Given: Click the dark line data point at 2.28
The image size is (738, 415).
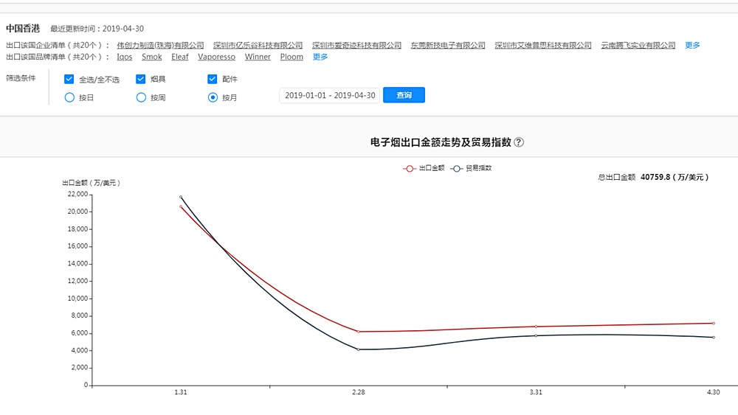Looking at the screenshot, I should [359, 349].
